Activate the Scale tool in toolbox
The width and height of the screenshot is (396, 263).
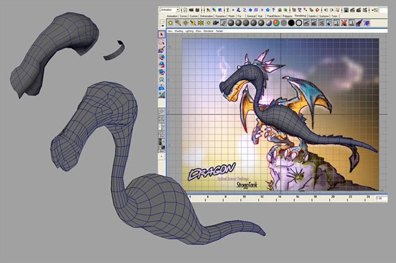pos(161,72)
